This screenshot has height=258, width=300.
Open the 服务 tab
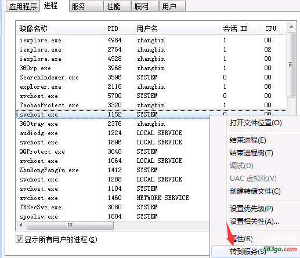86,6
